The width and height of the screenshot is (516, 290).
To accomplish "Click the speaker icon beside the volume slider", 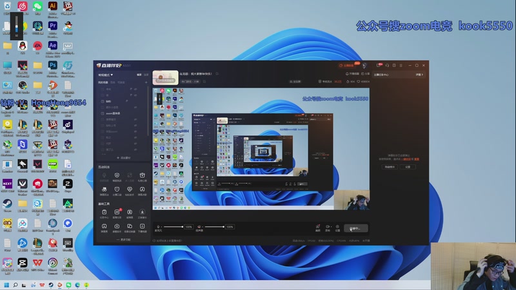I will coord(200,227).
